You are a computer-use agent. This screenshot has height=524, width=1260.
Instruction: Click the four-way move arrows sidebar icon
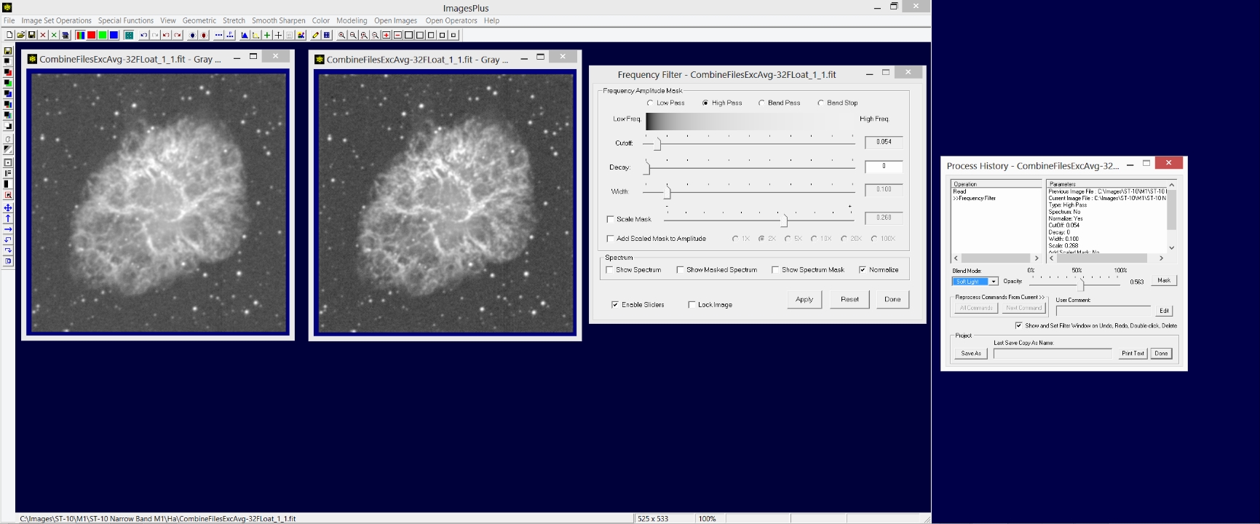tap(8, 207)
